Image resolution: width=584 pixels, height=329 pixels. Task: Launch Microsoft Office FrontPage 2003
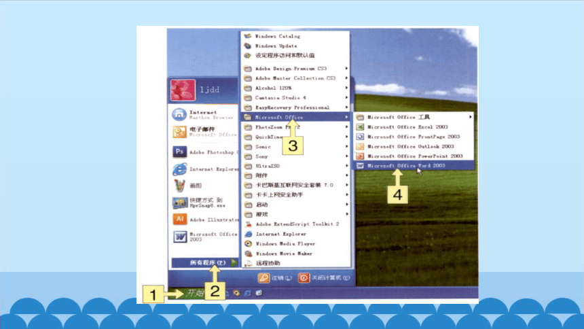coord(414,137)
